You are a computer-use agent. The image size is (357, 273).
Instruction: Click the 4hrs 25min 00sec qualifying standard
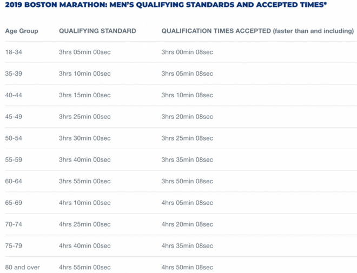pos(85,224)
